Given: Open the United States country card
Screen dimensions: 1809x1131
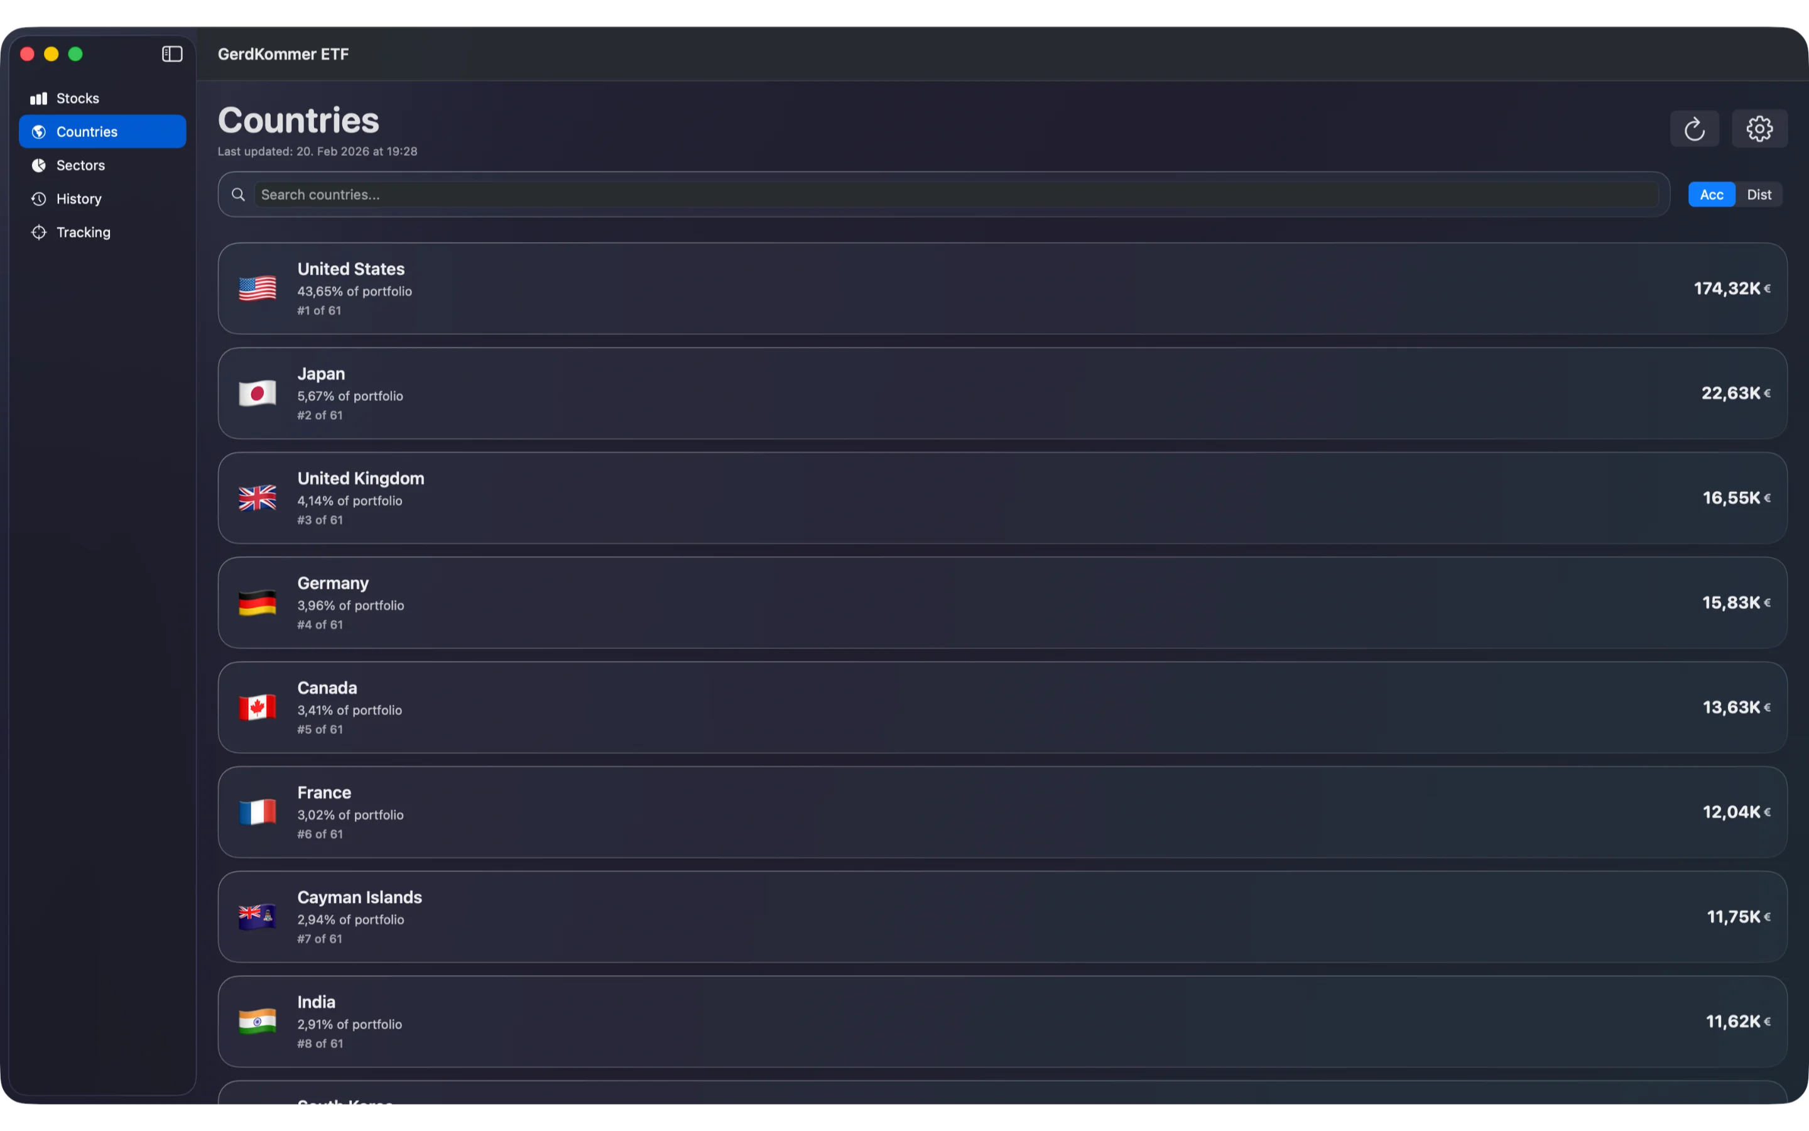Looking at the screenshot, I should pos(1002,288).
